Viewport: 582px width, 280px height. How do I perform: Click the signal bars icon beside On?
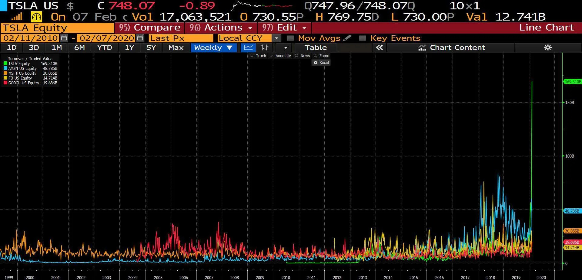tap(17, 17)
